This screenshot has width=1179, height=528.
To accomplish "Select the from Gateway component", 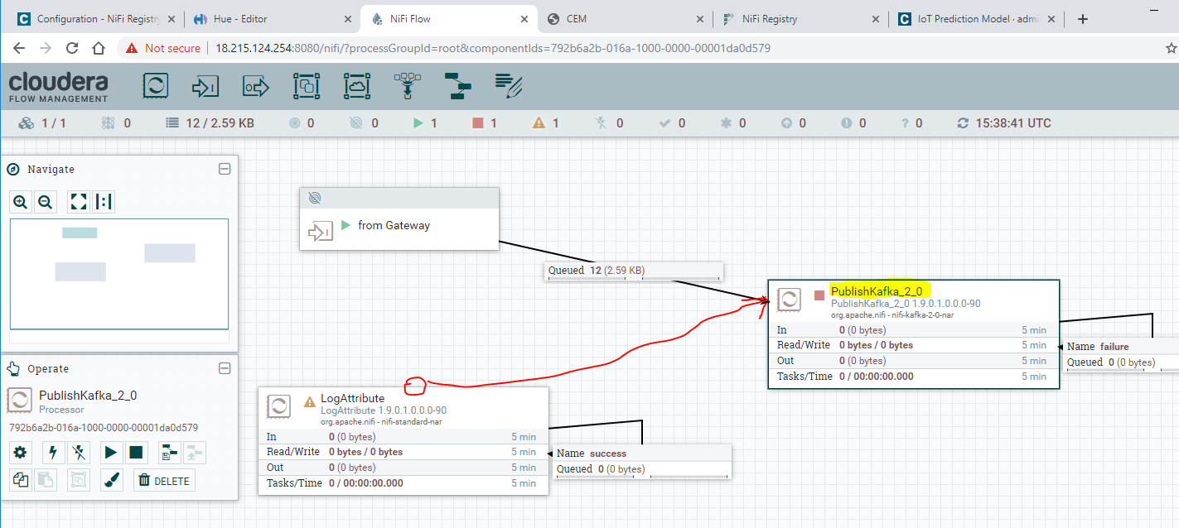I will (399, 218).
